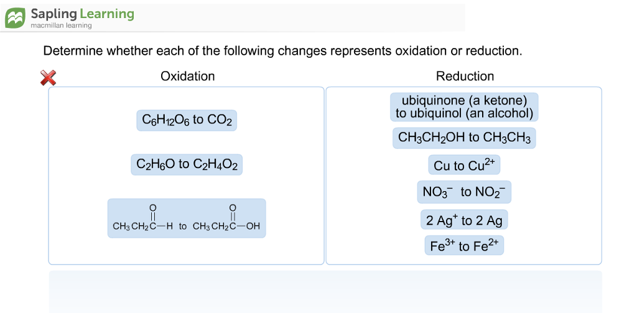Select the NO3− to NO2− tile
637x313 pixels.
point(464,192)
